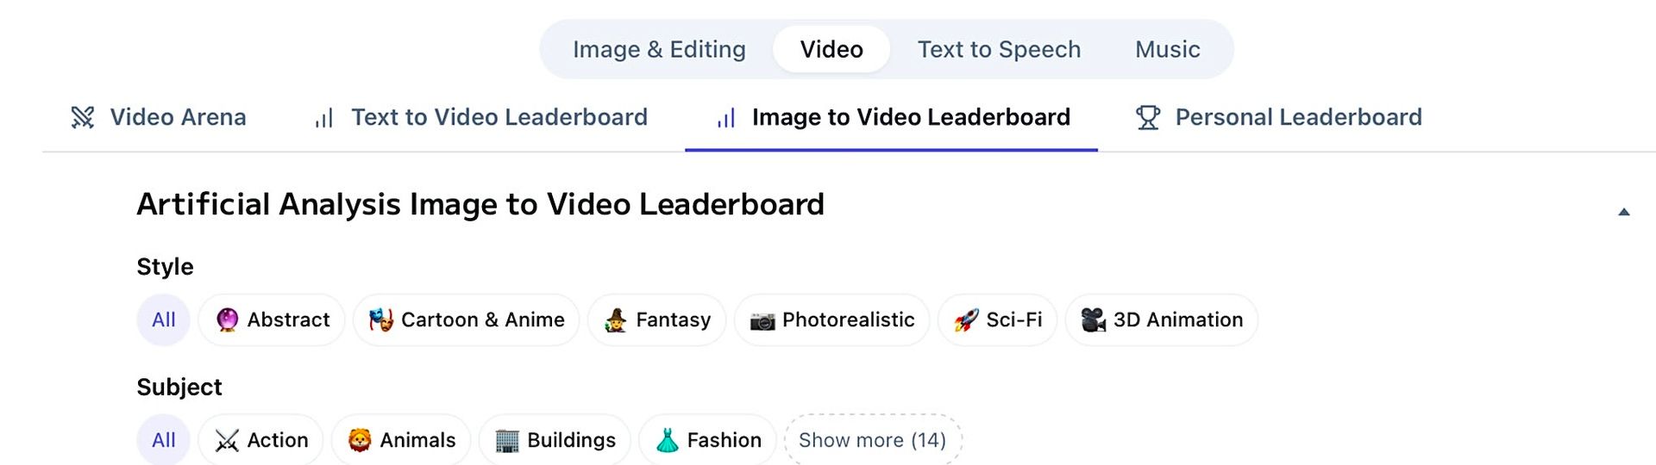Expand subjects with Show more (14)
This screenshot has height=465, width=1656.
coord(872,440)
